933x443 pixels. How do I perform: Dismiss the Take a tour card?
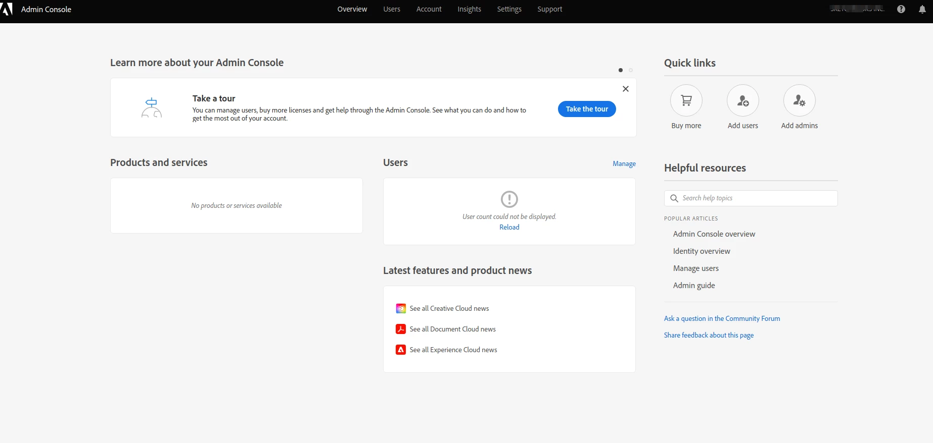(626, 89)
